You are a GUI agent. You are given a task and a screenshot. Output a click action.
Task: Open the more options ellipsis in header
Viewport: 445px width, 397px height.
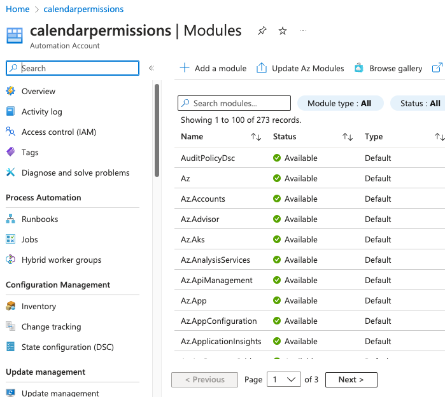click(x=303, y=31)
